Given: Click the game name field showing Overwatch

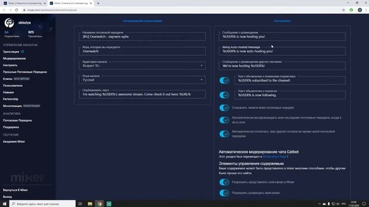Looking at the screenshot, I should point(142,51).
